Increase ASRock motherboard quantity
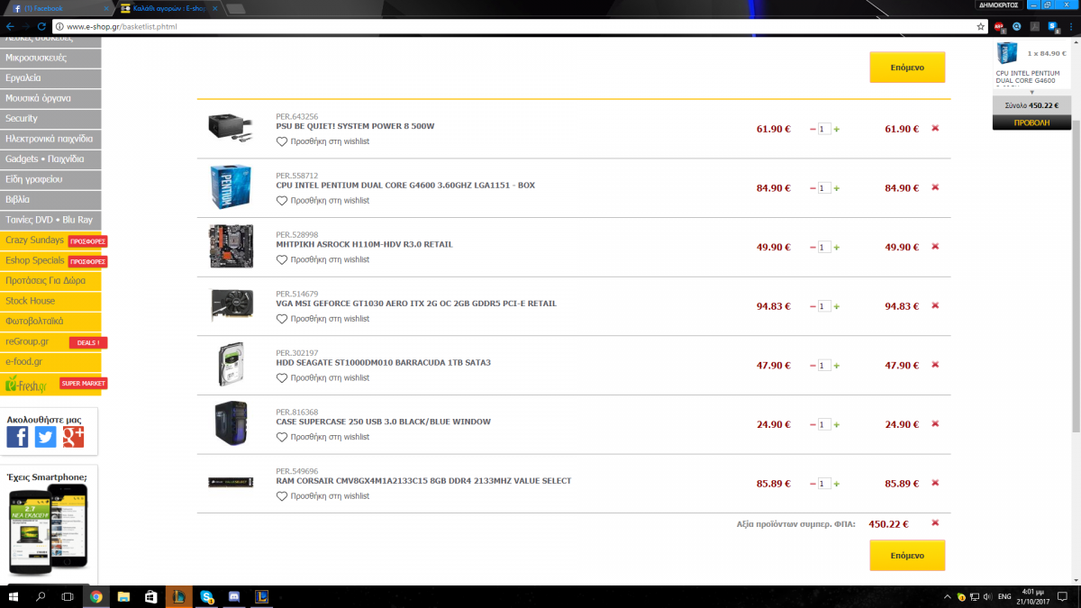This screenshot has height=608, width=1081. click(x=837, y=248)
